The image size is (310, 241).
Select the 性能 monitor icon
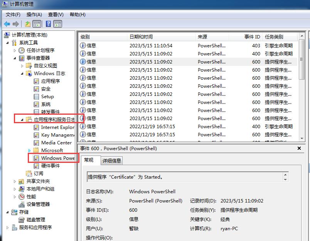(x=21, y=197)
